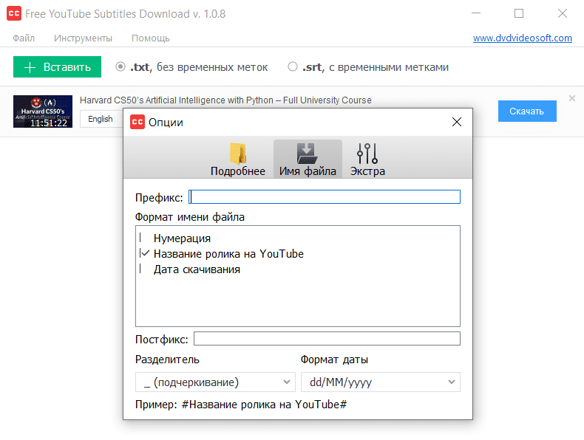Open the Помощь menu

(151, 38)
